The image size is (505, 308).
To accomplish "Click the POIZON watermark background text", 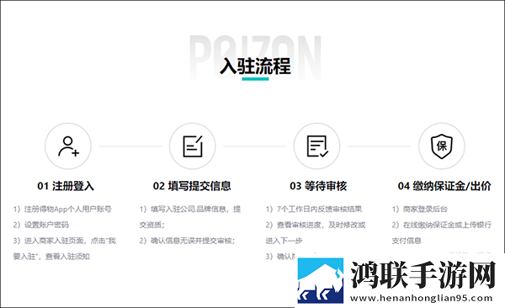I will point(255,57).
